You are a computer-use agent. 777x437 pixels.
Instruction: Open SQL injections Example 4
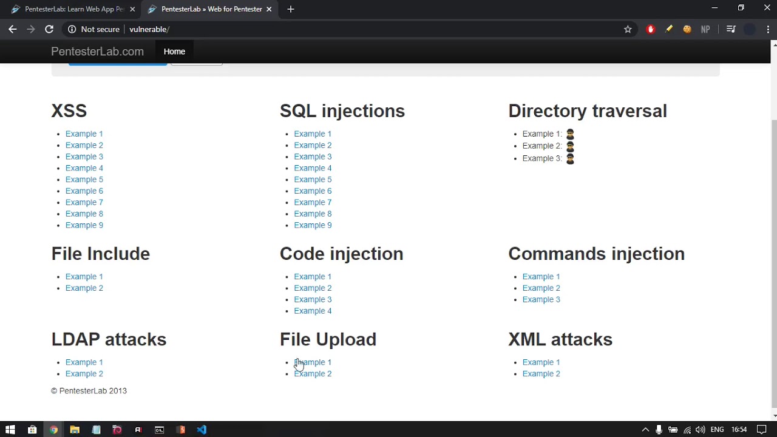313,168
